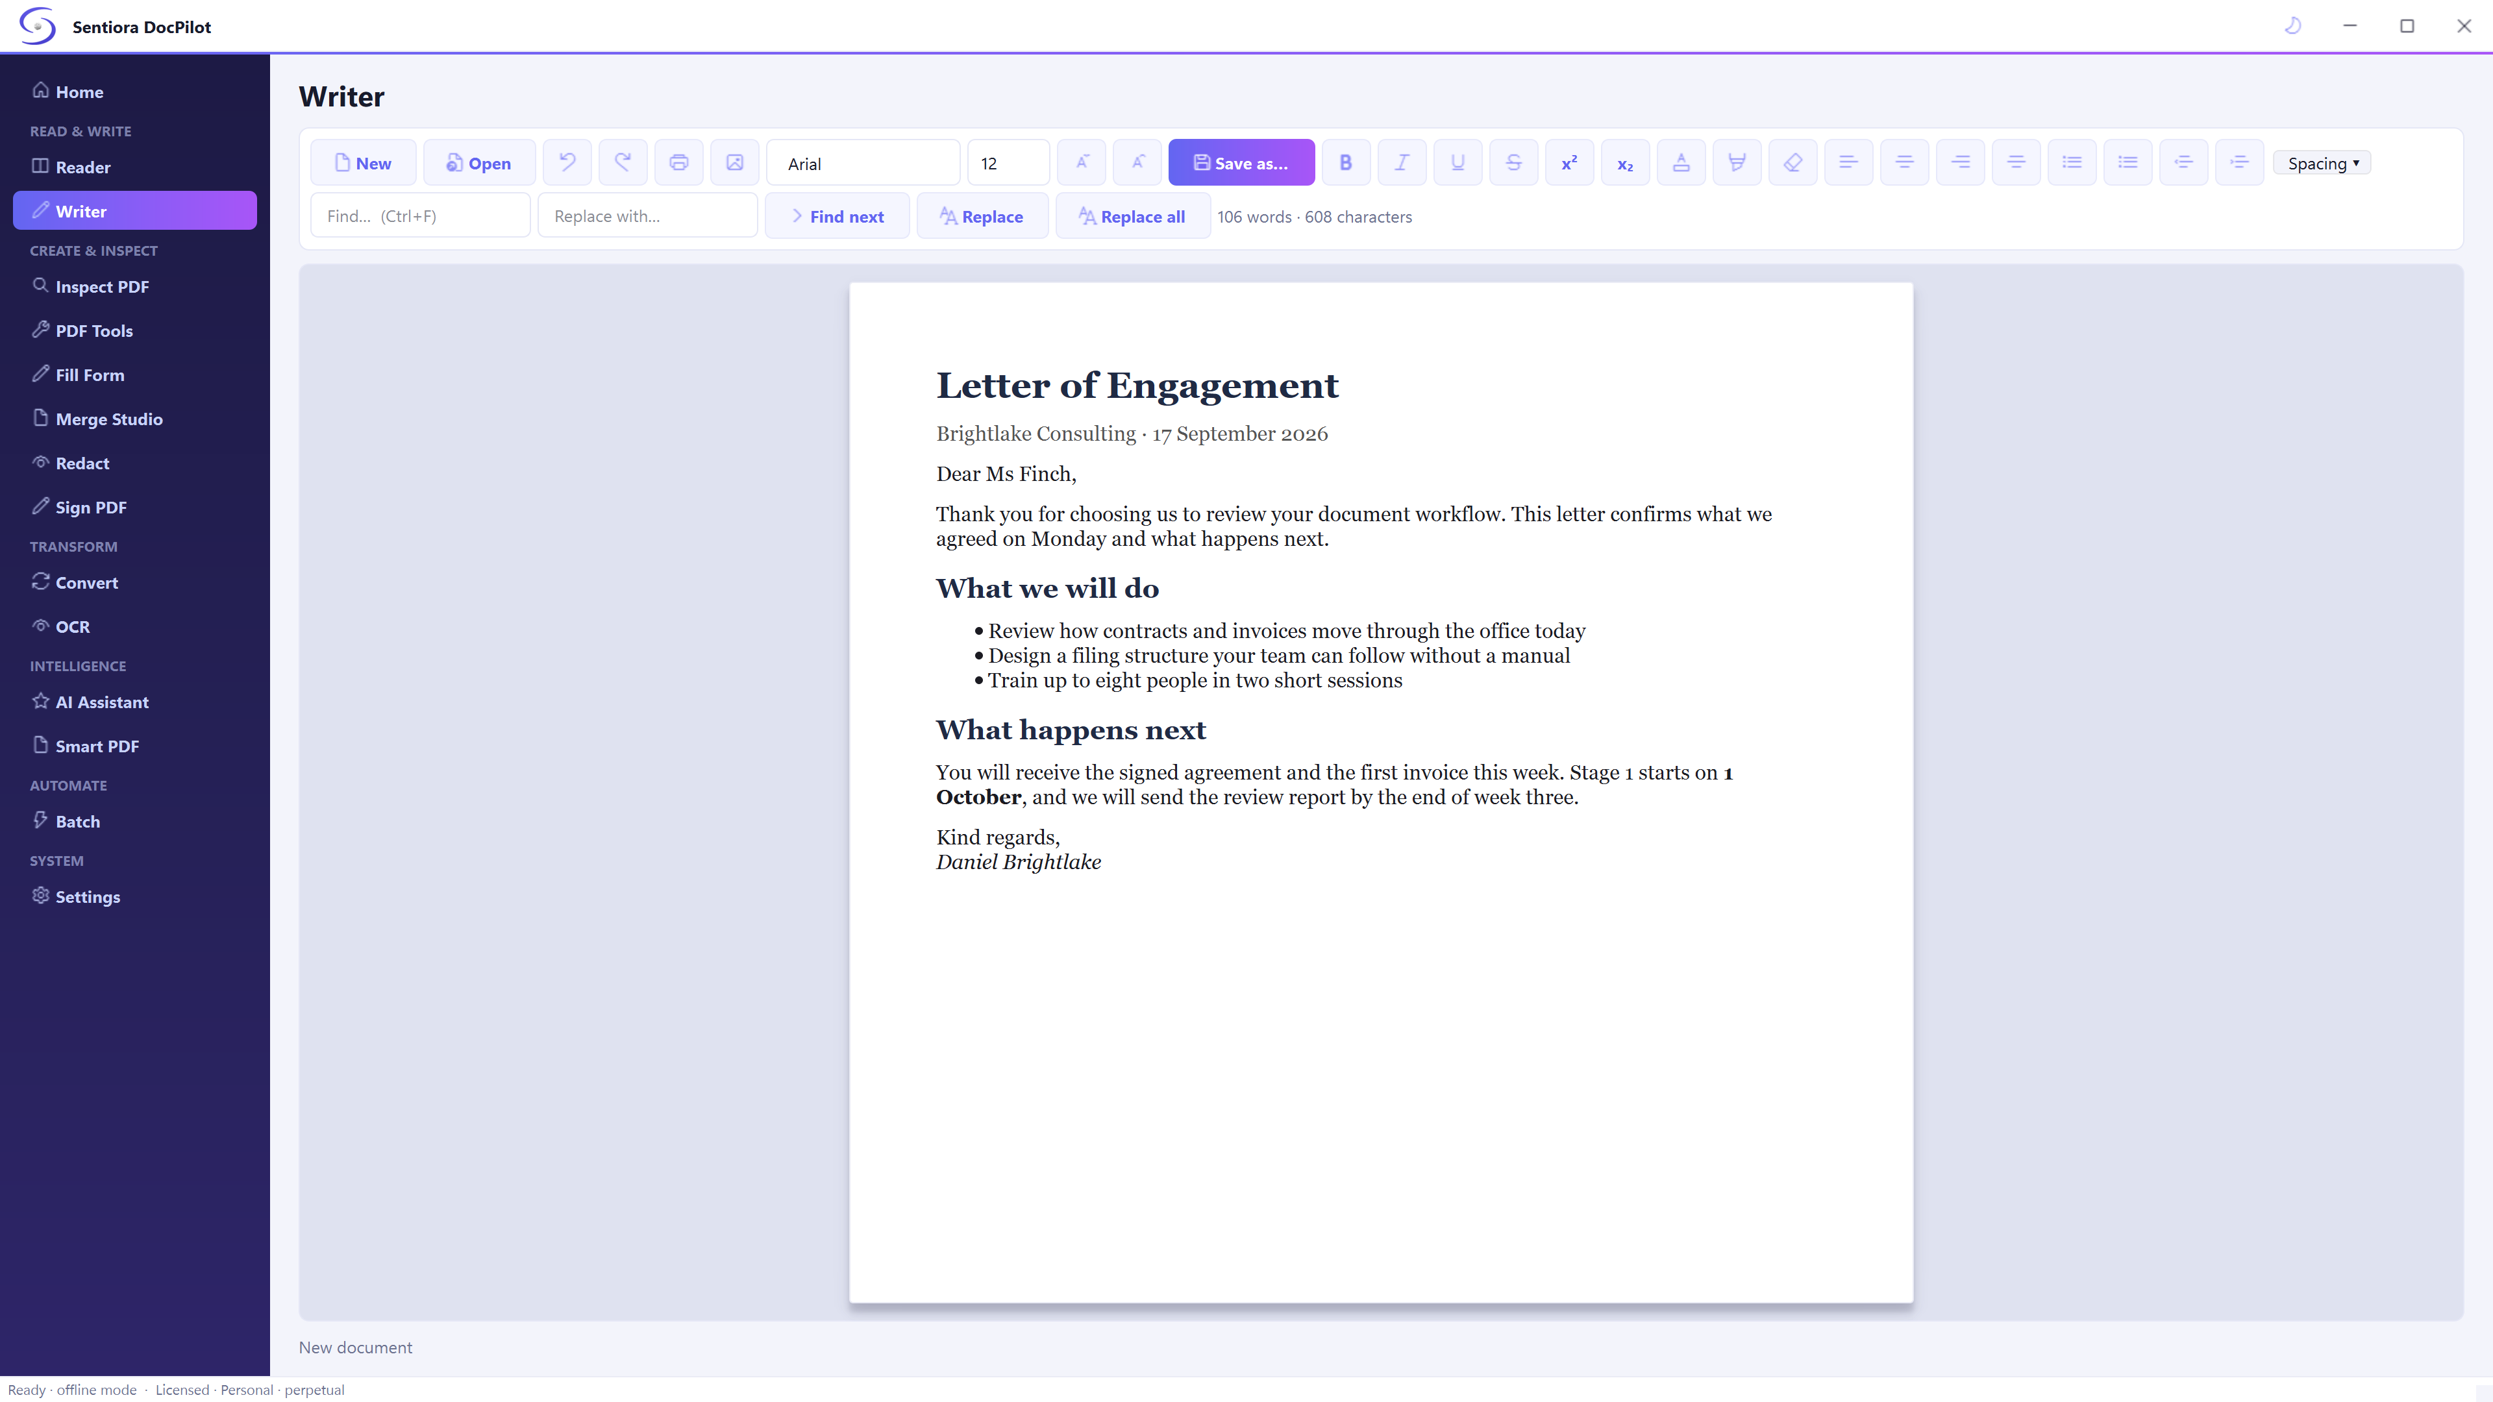
Task: Open the Redact tool
Action: [134, 463]
